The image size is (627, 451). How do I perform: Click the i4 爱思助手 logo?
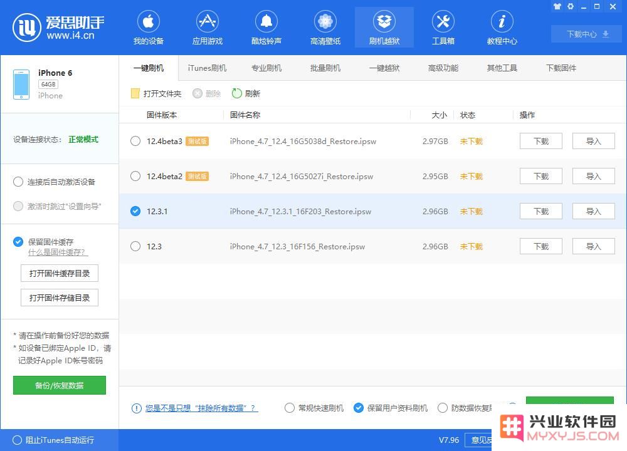[x=58, y=27]
